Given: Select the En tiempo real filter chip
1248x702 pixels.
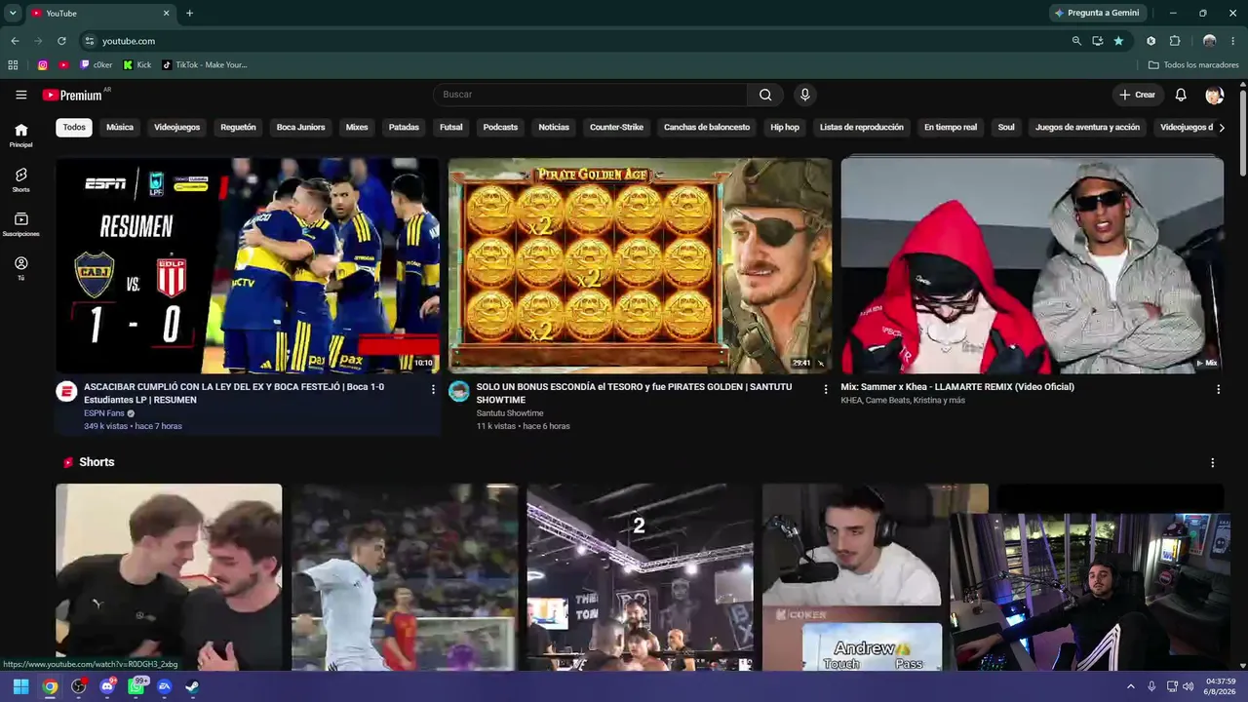Looking at the screenshot, I should [951, 127].
